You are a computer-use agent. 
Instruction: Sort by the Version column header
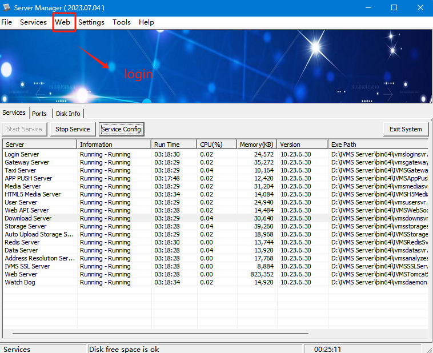pyautogui.click(x=303, y=145)
